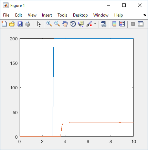This screenshot has height=150, width=148.
Task: Select the Zoom Out magnifier tool
Action: pyautogui.click(x=57, y=24)
